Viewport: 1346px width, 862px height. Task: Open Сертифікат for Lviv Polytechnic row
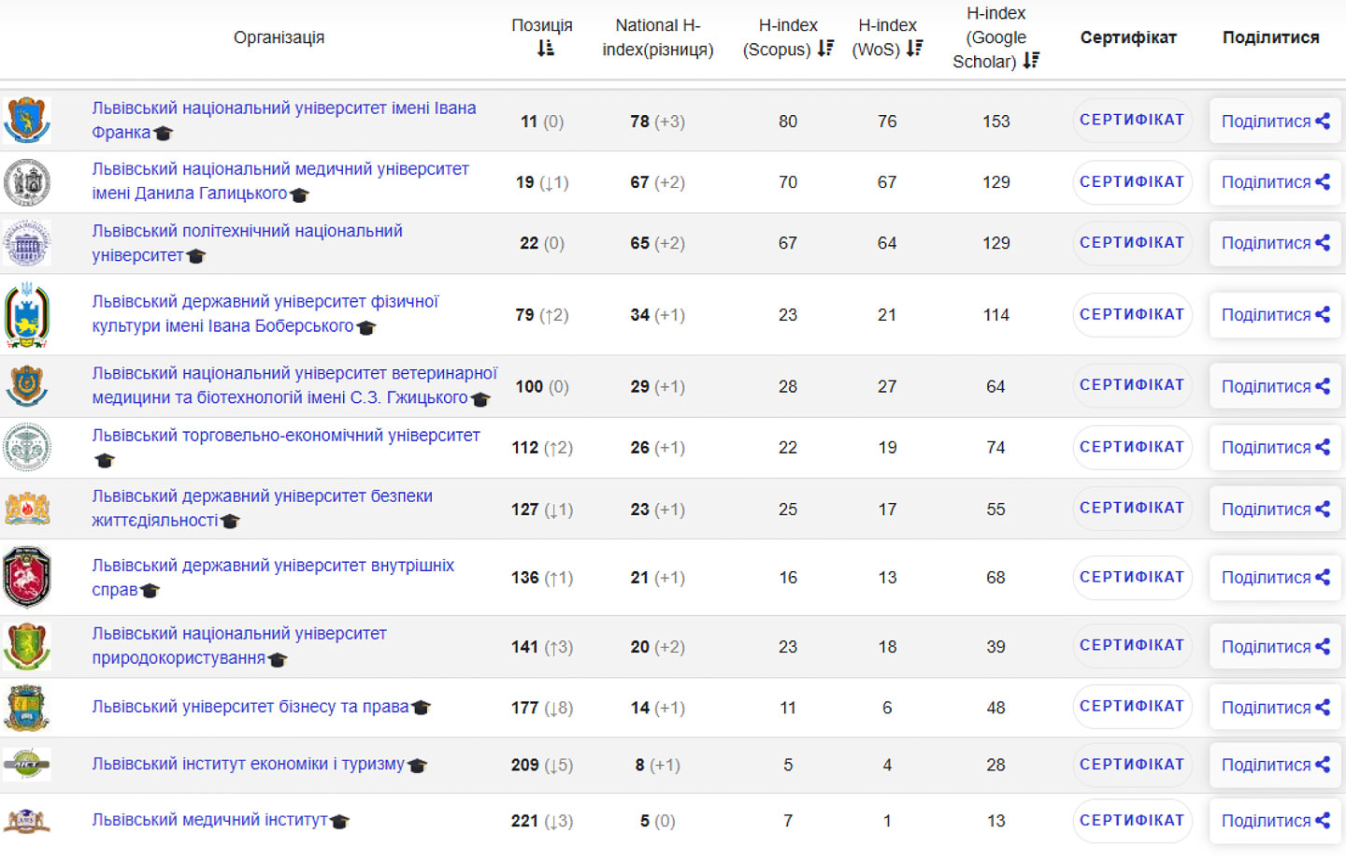pyautogui.click(x=1132, y=243)
